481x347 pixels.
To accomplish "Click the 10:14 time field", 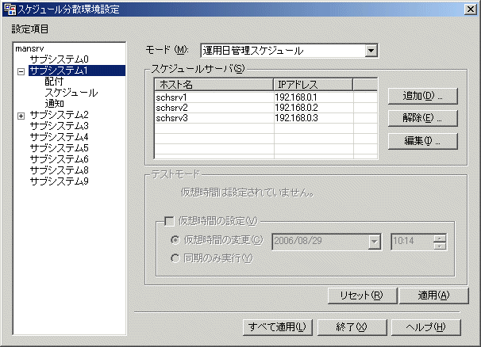I will pos(412,242).
